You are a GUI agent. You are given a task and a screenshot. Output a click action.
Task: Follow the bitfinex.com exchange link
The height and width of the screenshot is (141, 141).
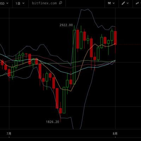44,3
